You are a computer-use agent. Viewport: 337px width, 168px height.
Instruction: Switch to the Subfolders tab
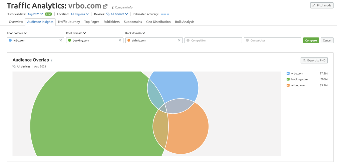[x=111, y=22]
